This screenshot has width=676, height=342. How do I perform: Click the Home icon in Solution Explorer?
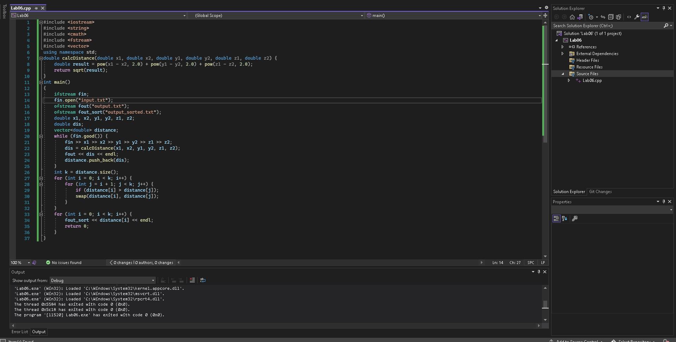[572, 17]
